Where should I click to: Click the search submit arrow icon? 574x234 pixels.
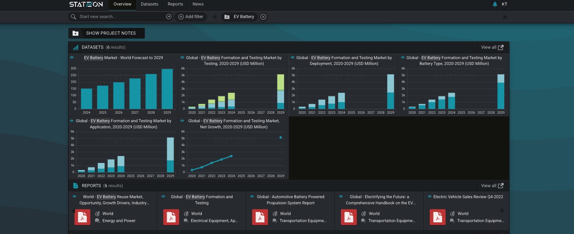point(168,17)
